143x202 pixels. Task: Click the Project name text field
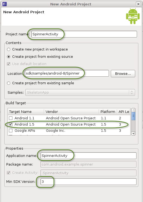84,34
